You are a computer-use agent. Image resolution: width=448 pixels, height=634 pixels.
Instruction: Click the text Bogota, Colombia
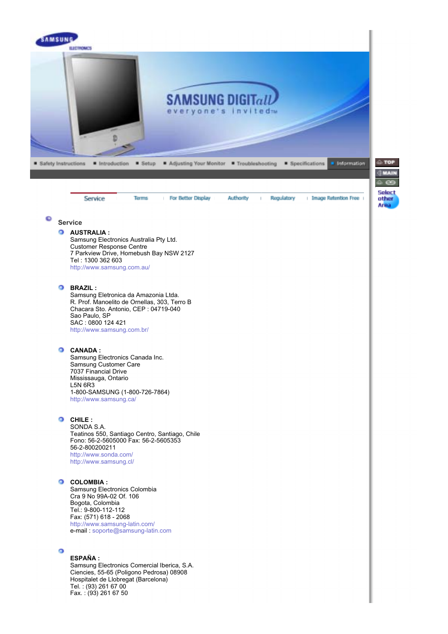[x=95, y=503]
